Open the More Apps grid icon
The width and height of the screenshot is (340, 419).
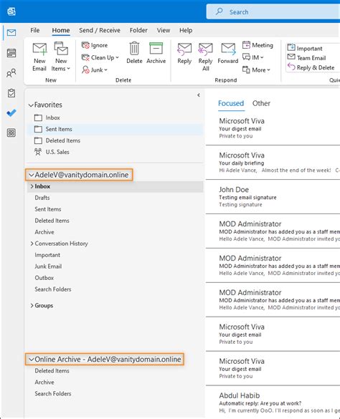point(11,133)
